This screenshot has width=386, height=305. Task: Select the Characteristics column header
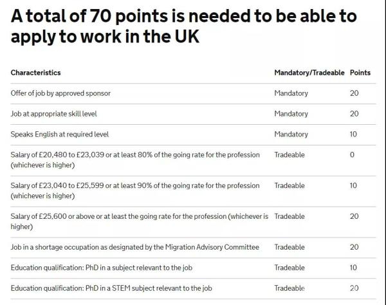click(35, 73)
